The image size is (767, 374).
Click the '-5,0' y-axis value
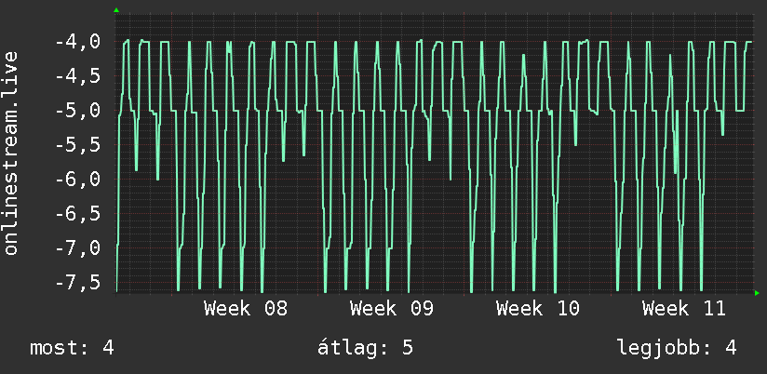(78, 111)
